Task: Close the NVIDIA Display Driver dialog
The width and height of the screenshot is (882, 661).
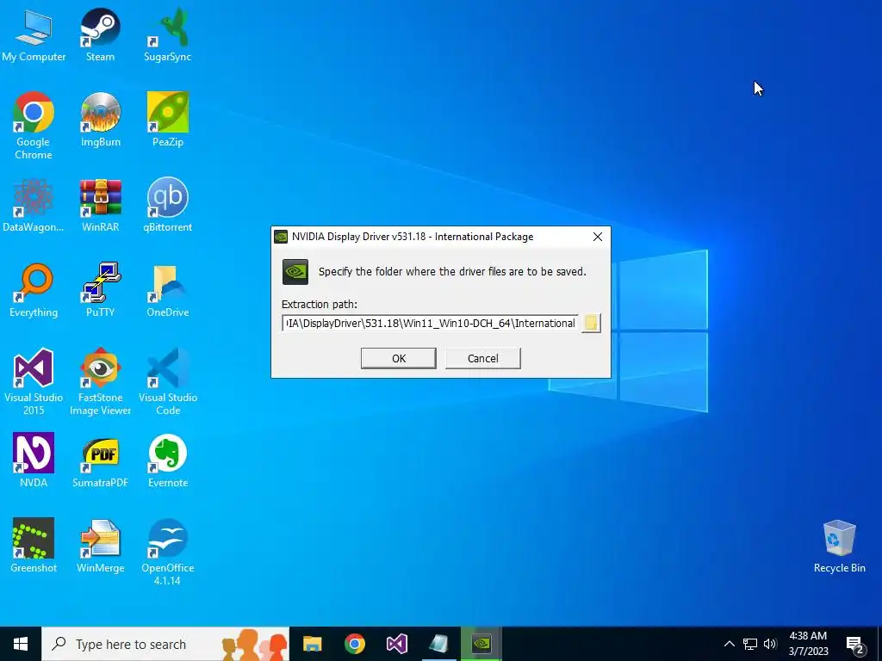Action: pyautogui.click(x=598, y=237)
